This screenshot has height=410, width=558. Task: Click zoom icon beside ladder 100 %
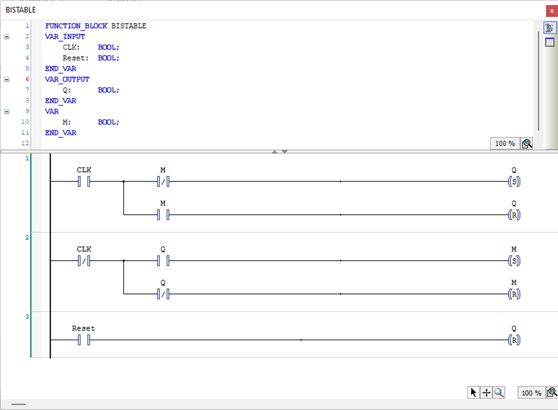click(551, 392)
